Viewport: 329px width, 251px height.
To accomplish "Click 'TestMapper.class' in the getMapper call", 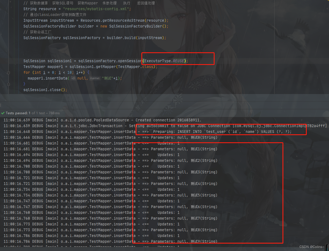I will coord(136,67).
